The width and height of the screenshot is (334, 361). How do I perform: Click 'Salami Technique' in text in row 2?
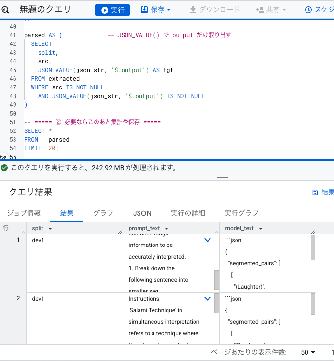pyautogui.click(x=155, y=310)
